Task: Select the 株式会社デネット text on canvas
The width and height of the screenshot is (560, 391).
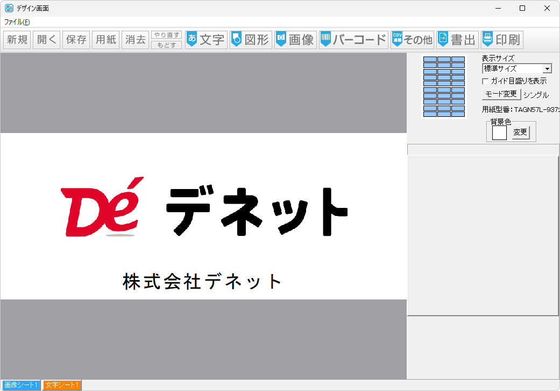Action: pos(202,281)
